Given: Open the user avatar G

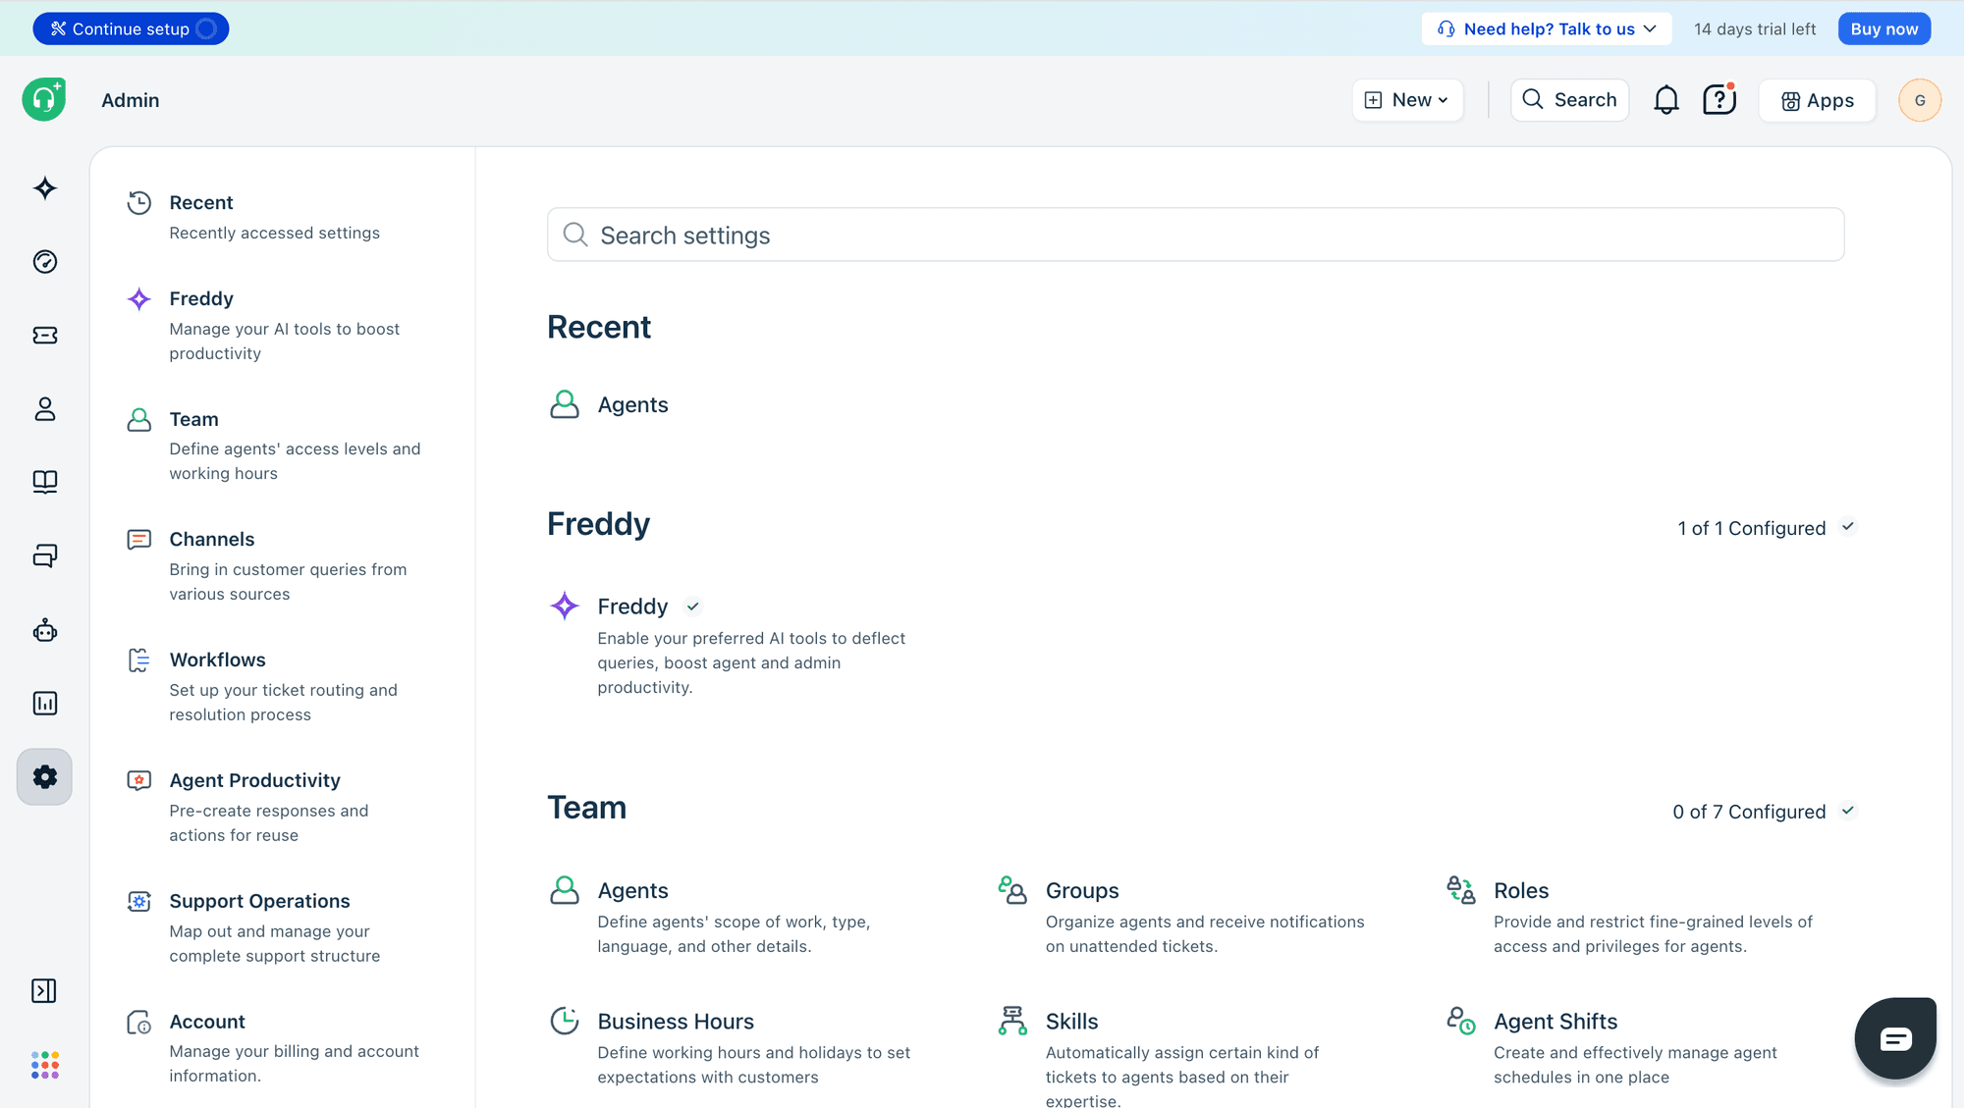Looking at the screenshot, I should pyautogui.click(x=1920, y=100).
